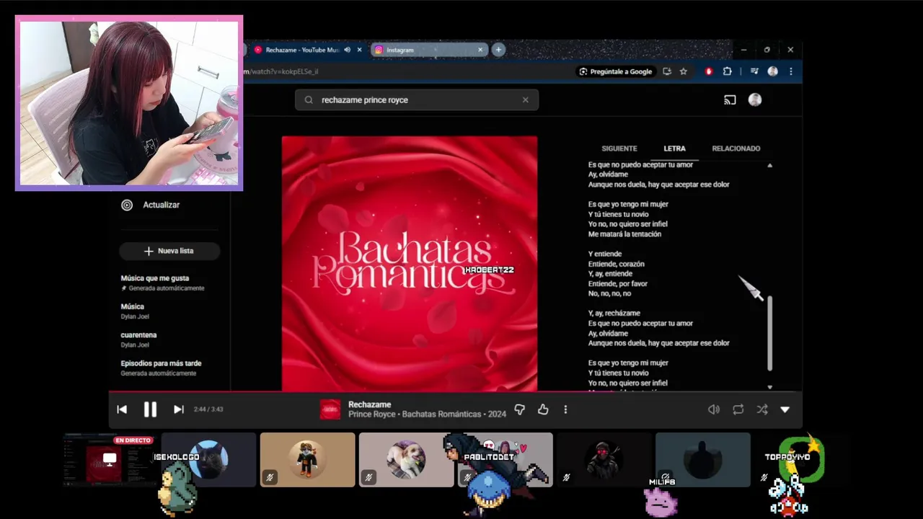Screen dimensions: 923x519
Task: Click the cast to device icon
Action: click(x=730, y=99)
